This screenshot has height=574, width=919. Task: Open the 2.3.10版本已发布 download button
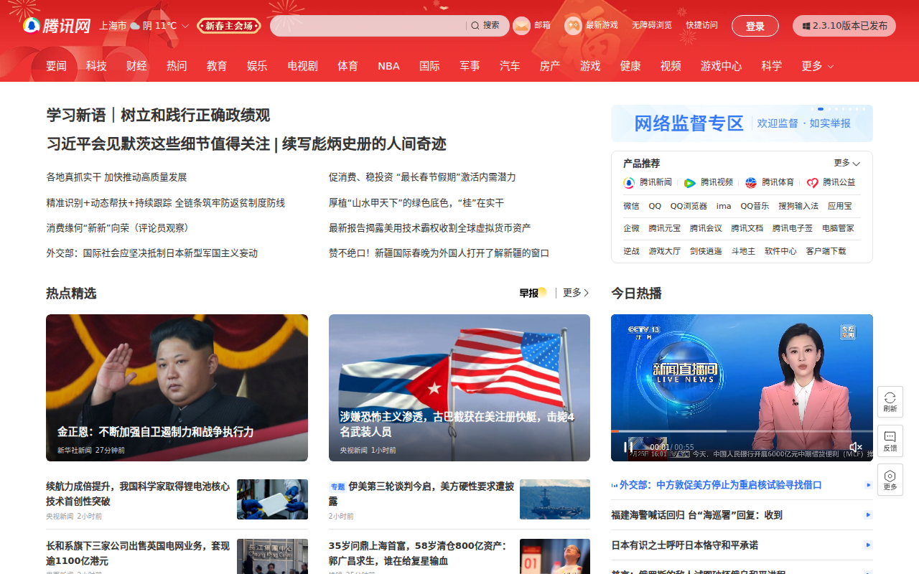[844, 26]
